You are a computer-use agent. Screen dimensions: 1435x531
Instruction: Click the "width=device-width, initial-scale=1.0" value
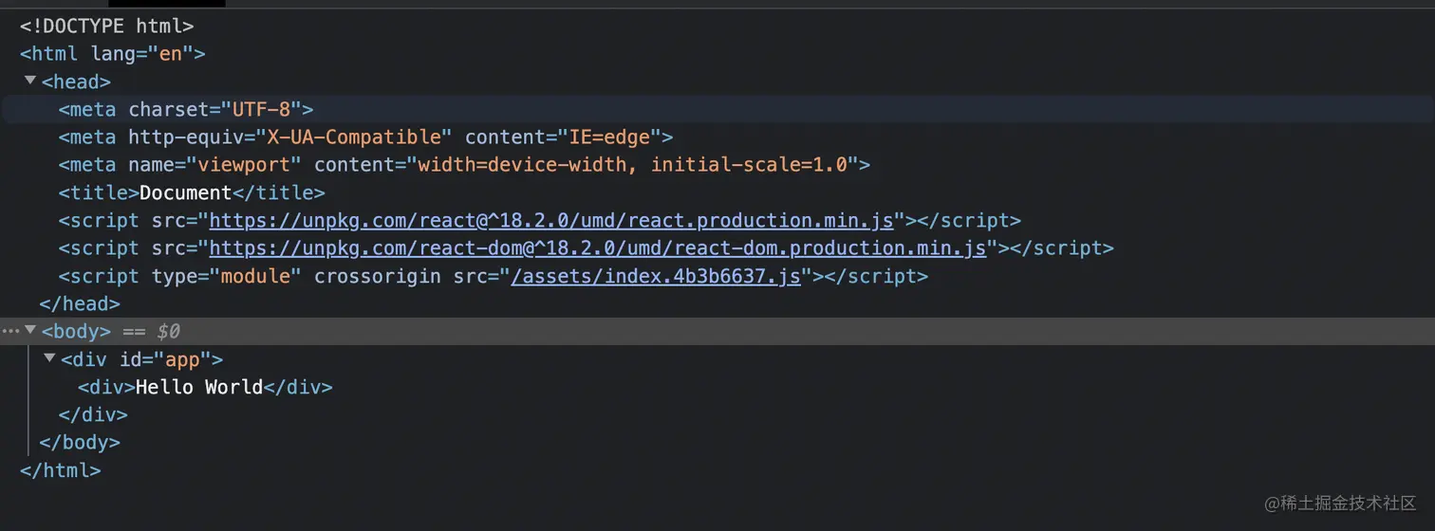[x=632, y=164]
